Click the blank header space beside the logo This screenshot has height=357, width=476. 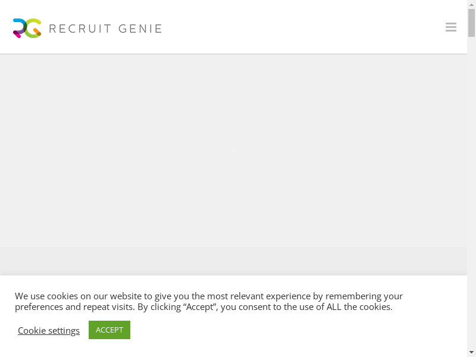point(297,27)
